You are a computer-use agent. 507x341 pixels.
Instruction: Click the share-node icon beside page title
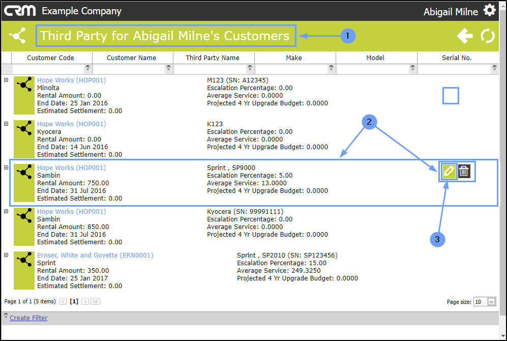(x=17, y=35)
